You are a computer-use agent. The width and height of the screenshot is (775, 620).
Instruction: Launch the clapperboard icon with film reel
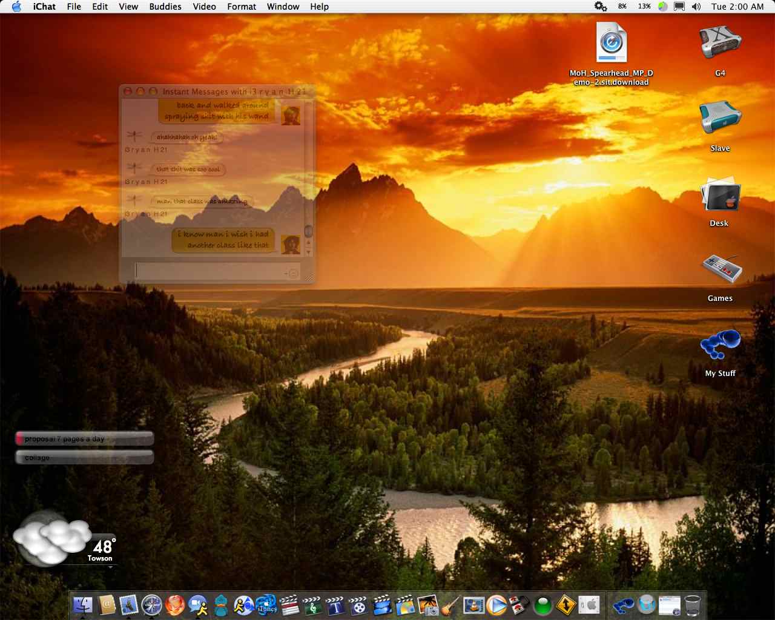[358, 604]
